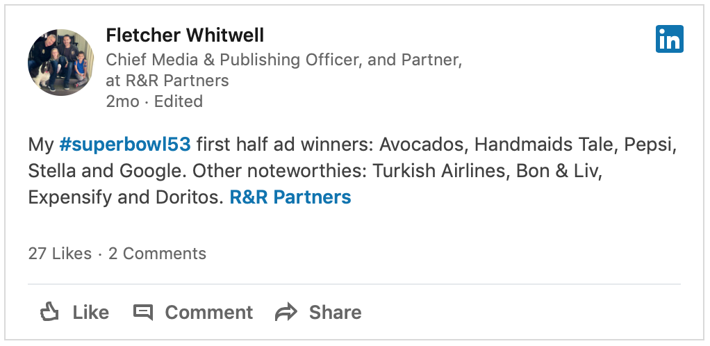Open the R&R Partners mention link
Viewport: 710px width, 346px height.
(290, 197)
